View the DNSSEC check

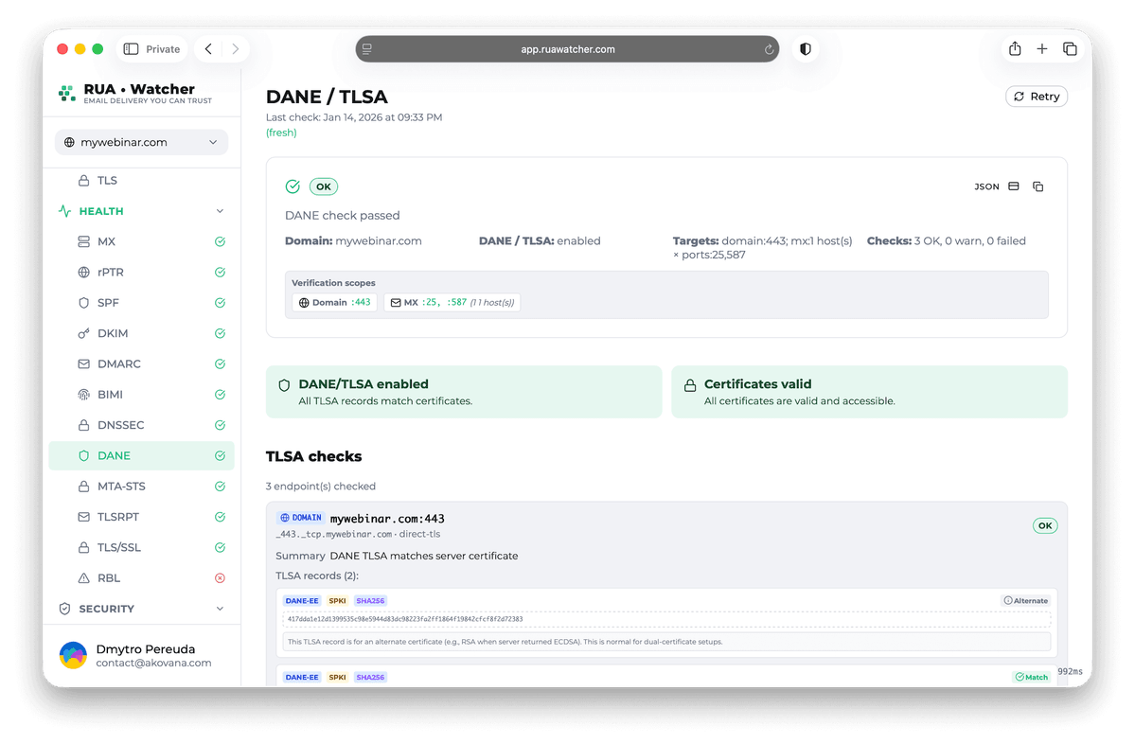click(141, 425)
